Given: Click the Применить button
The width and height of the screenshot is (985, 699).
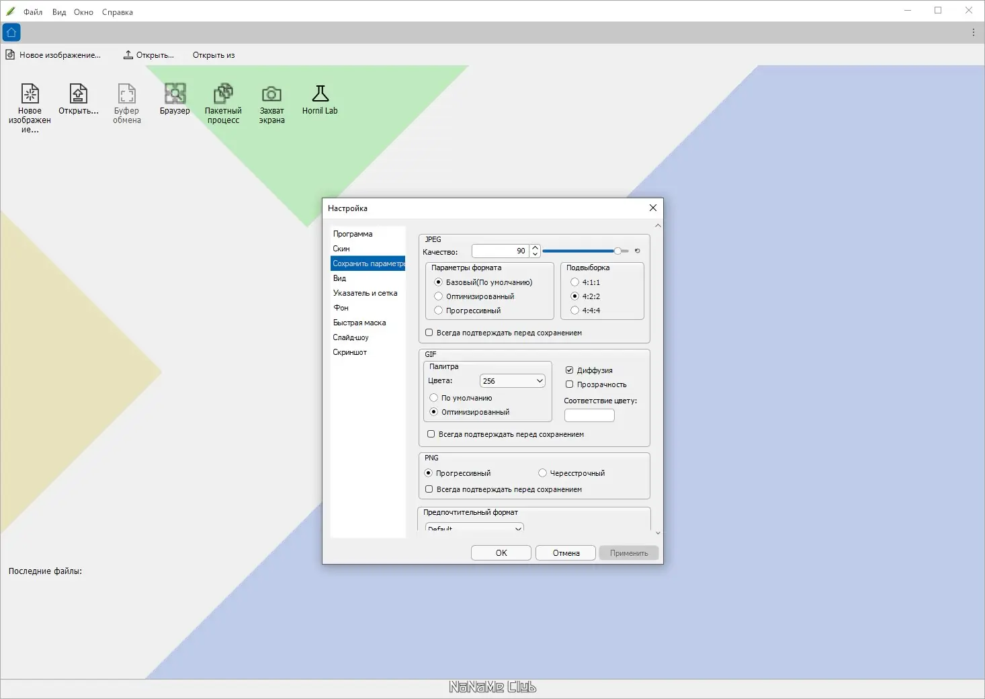Looking at the screenshot, I should pyautogui.click(x=629, y=553).
